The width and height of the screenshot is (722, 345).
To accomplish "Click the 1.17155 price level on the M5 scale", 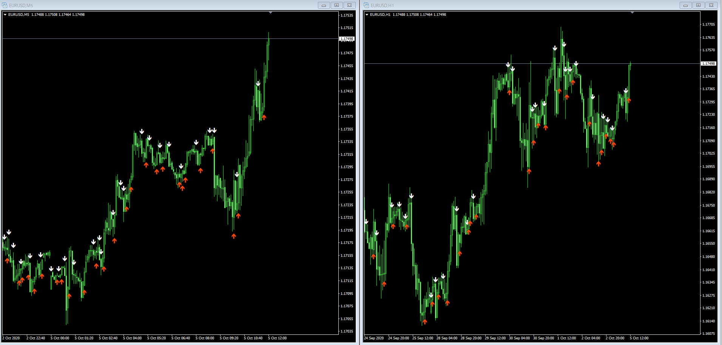I will click(347, 256).
